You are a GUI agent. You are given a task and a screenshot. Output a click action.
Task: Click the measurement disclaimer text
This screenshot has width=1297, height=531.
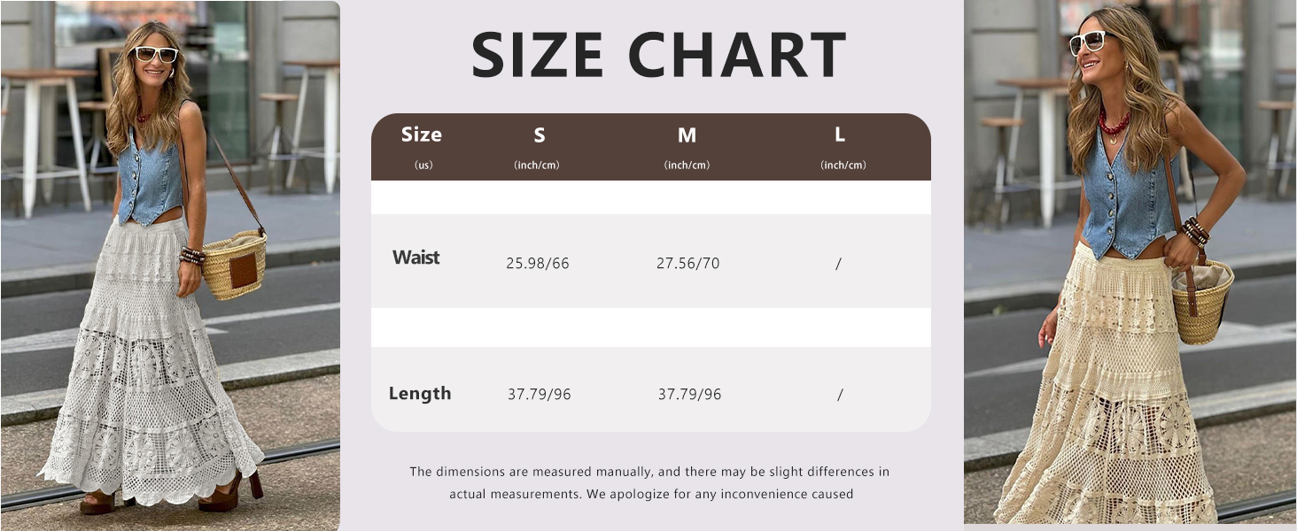650,483
